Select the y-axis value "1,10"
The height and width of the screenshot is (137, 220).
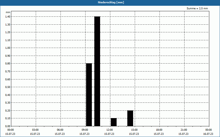coord(8,40)
